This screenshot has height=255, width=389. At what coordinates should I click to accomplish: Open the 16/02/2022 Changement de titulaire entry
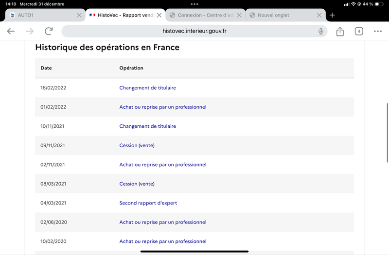pyautogui.click(x=147, y=88)
